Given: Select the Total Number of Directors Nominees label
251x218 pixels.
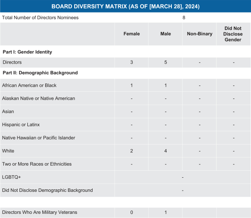Looking at the screenshot, I should 40,18.
